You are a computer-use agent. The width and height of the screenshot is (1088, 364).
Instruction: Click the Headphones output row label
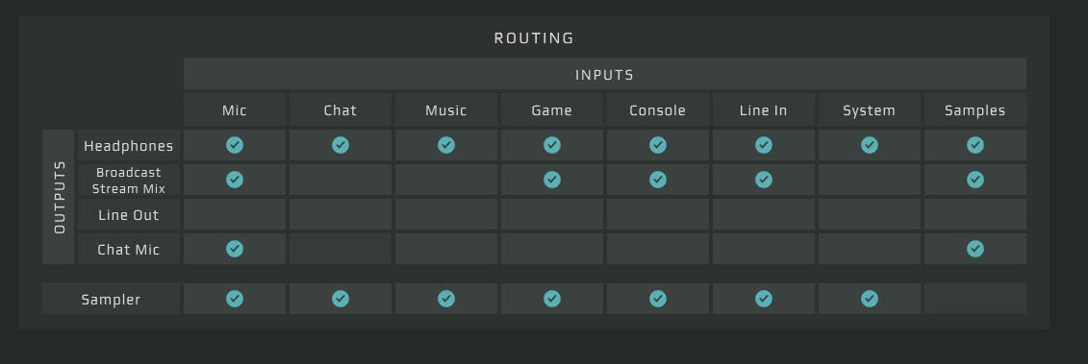click(x=128, y=146)
